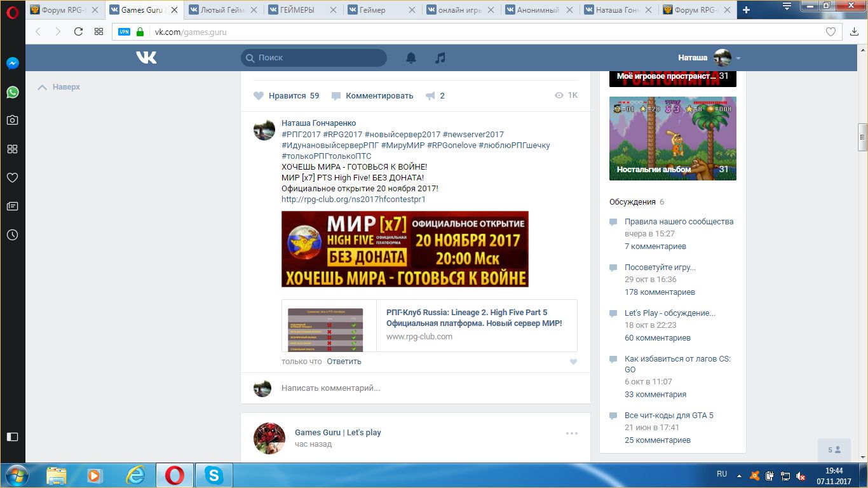Open the start page grid button
Screen dimensions: 868x488
(x=98, y=32)
